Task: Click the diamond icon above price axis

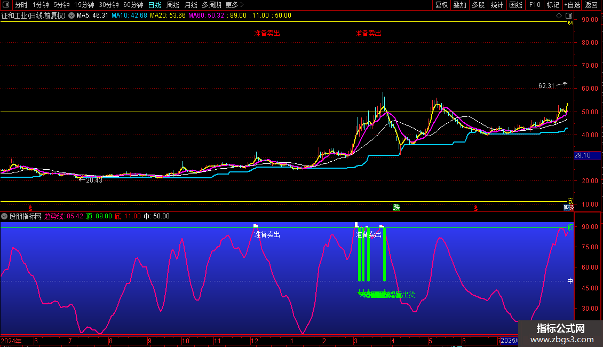Action: coord(559,15)
